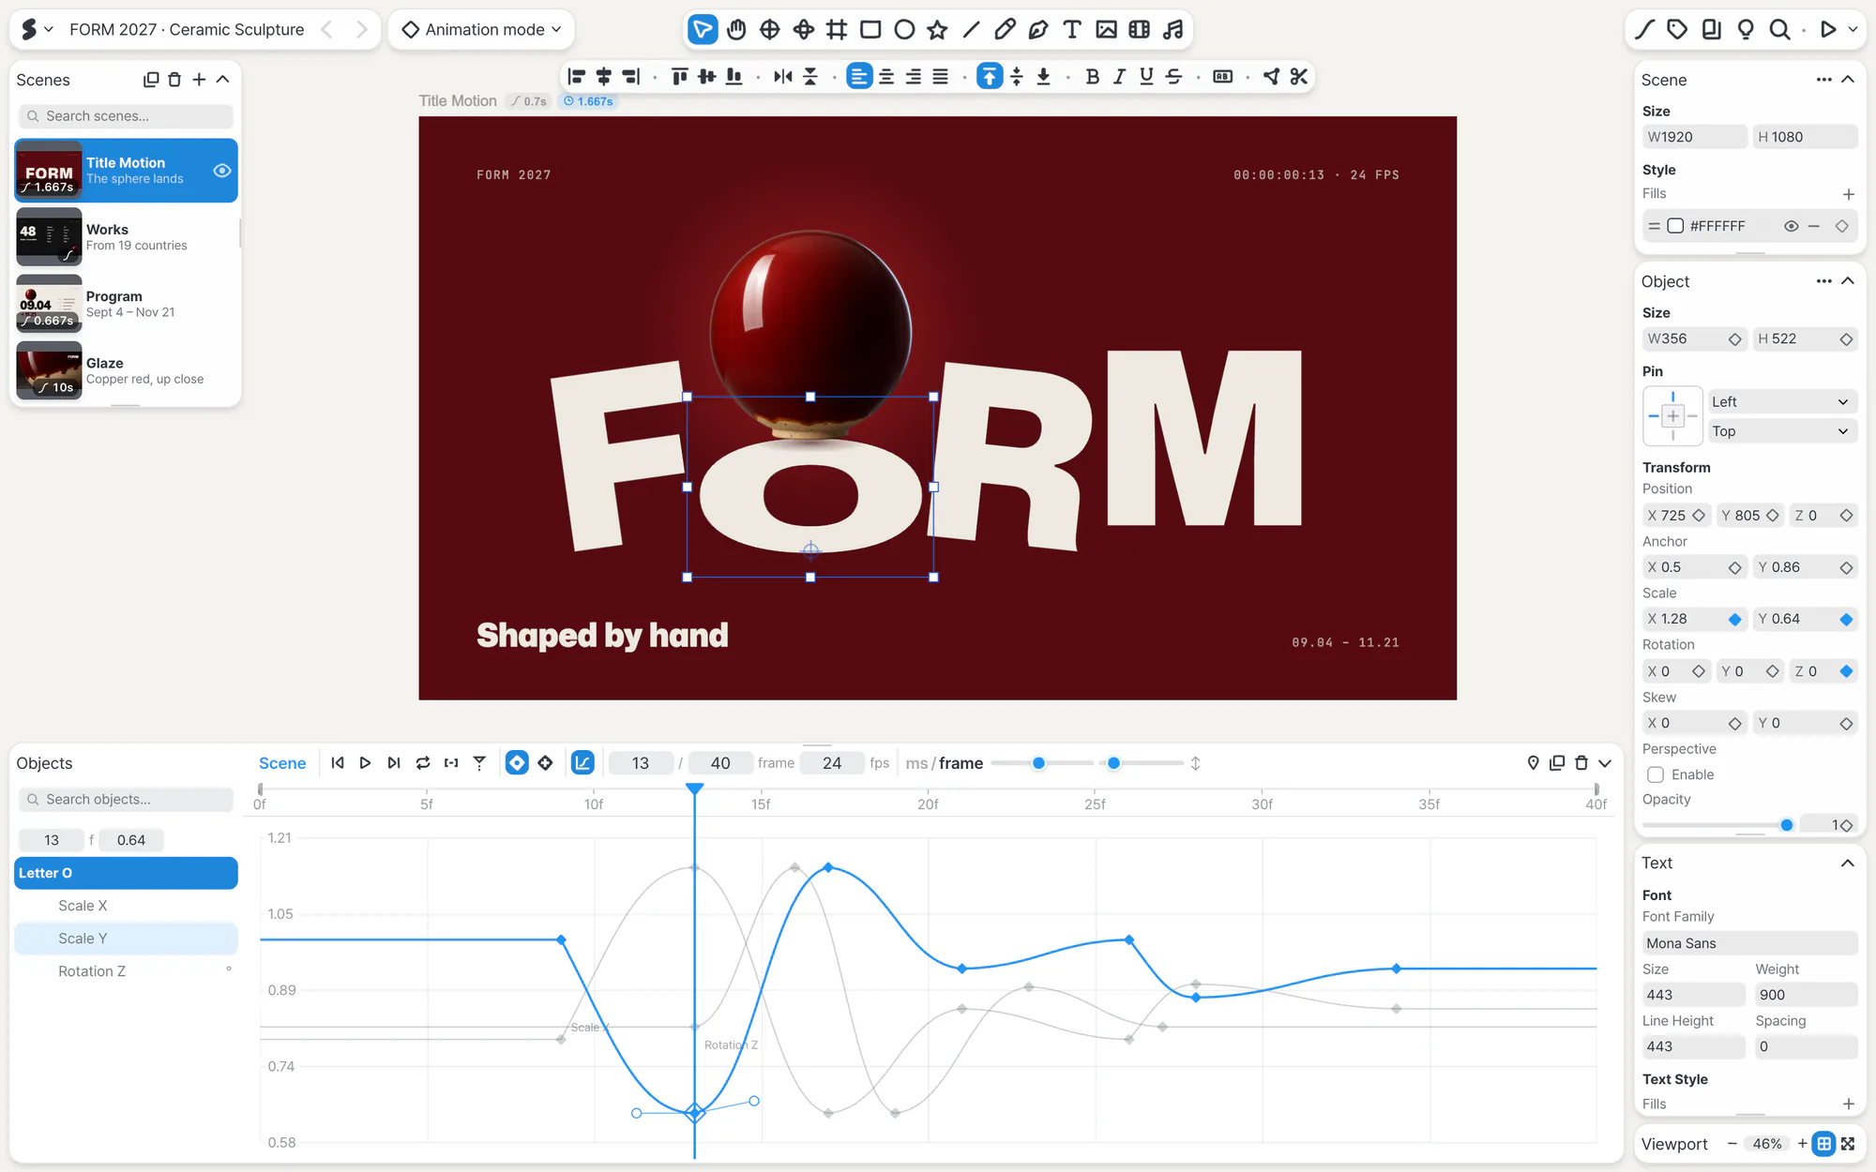
Task: Select the Hand pan tool
Action: 736,30
